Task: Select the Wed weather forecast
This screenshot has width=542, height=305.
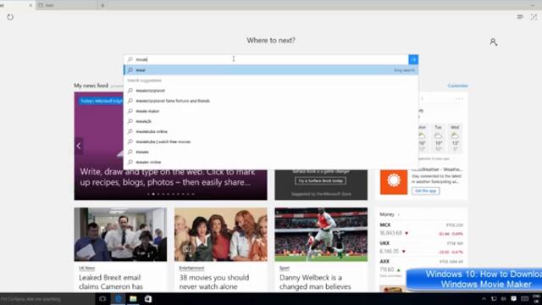Action: click(455, 138)
